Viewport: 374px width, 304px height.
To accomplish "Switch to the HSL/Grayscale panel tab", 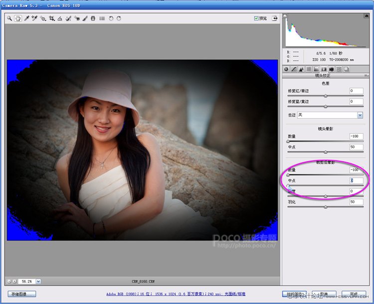I will (309, 69).
